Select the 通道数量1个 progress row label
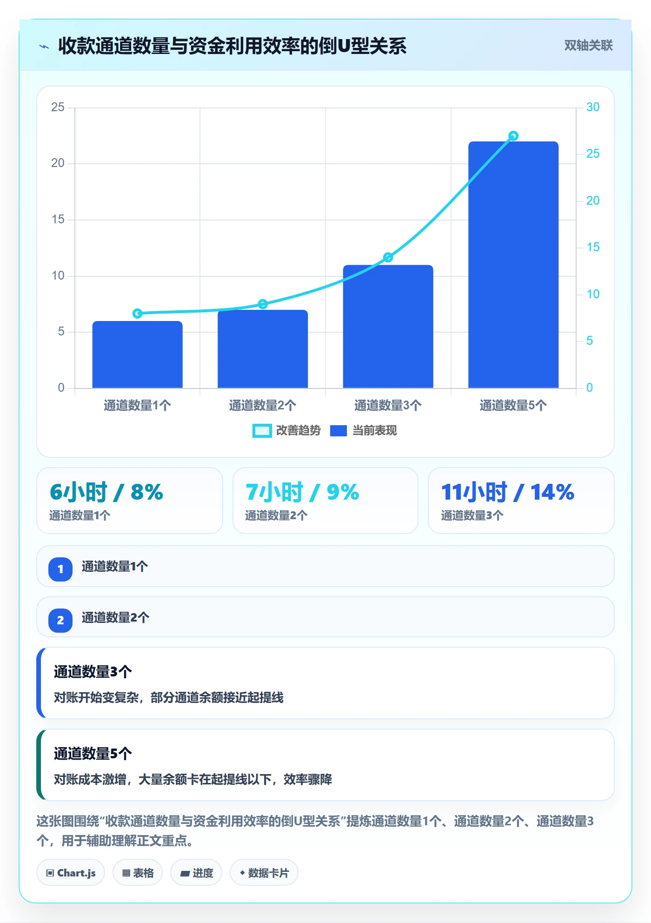 tap(115, 567)
